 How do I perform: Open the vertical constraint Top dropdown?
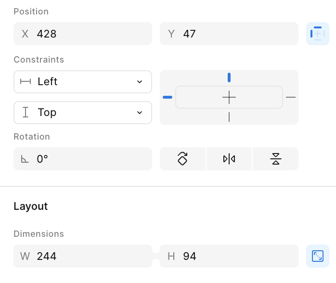pyautogui.click(x=83, y=113)
